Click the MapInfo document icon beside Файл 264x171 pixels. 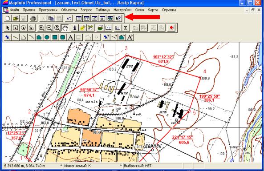coord(5,10)
